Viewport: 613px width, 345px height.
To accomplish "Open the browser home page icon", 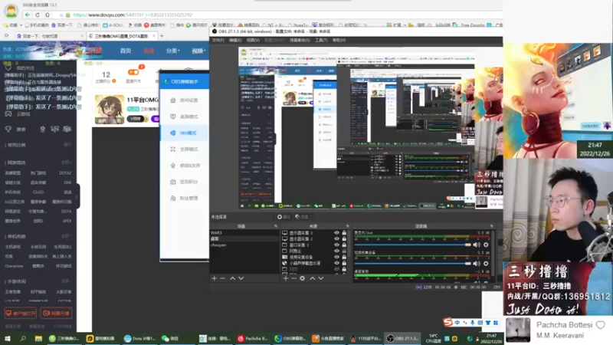I will [x=48, y=15].
